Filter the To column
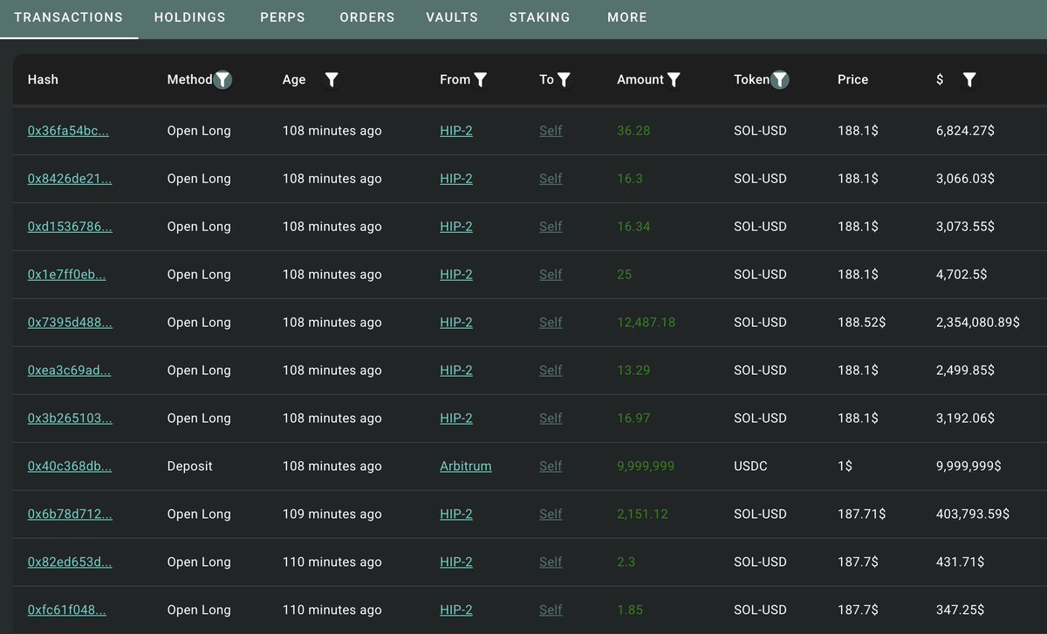Screen dimensions: 1047x634 [564, 79]
